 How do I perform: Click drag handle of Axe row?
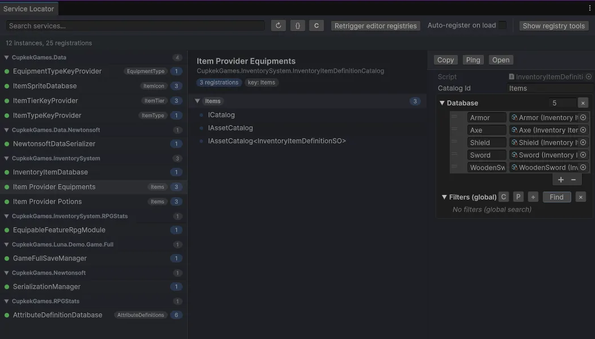point(454,129)
